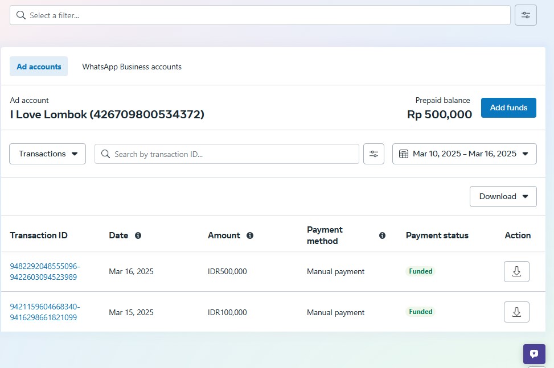Show info tooltip next to Date column
554x368 pixels.
[x=138, y=235]
